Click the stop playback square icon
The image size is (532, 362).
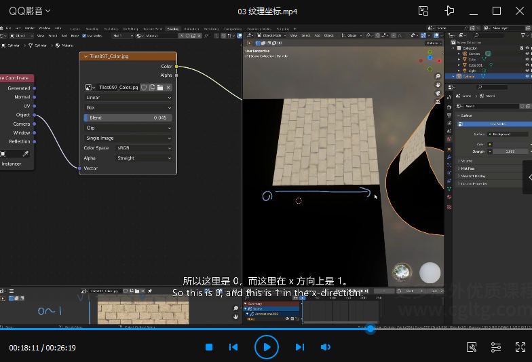pos(209,347)
